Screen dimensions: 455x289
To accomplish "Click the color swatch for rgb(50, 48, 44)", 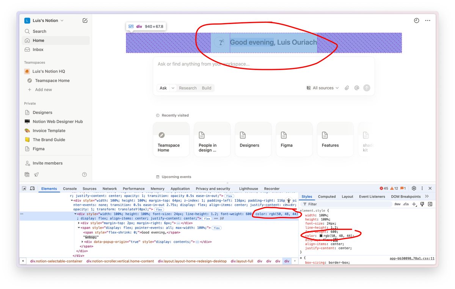I will click(x=321, y=236).
